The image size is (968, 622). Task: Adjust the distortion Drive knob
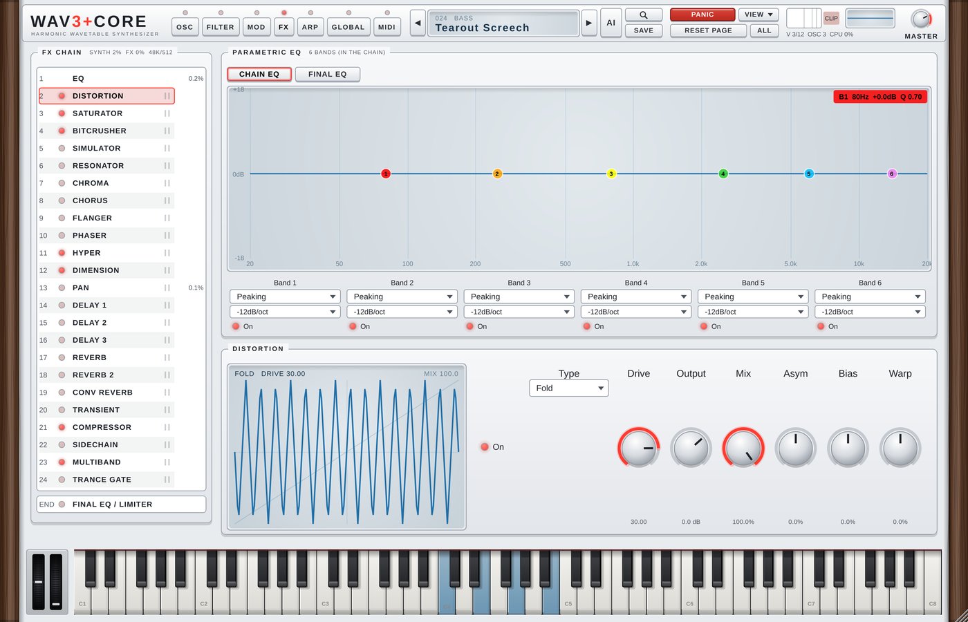coord(639,448)
